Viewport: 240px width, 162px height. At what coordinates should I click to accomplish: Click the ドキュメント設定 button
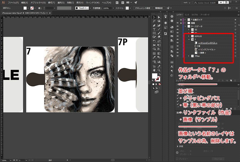point(143,8)
